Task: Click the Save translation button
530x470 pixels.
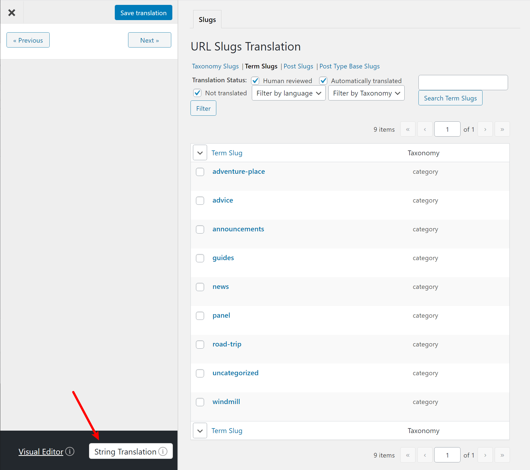Action: [143, 12]
